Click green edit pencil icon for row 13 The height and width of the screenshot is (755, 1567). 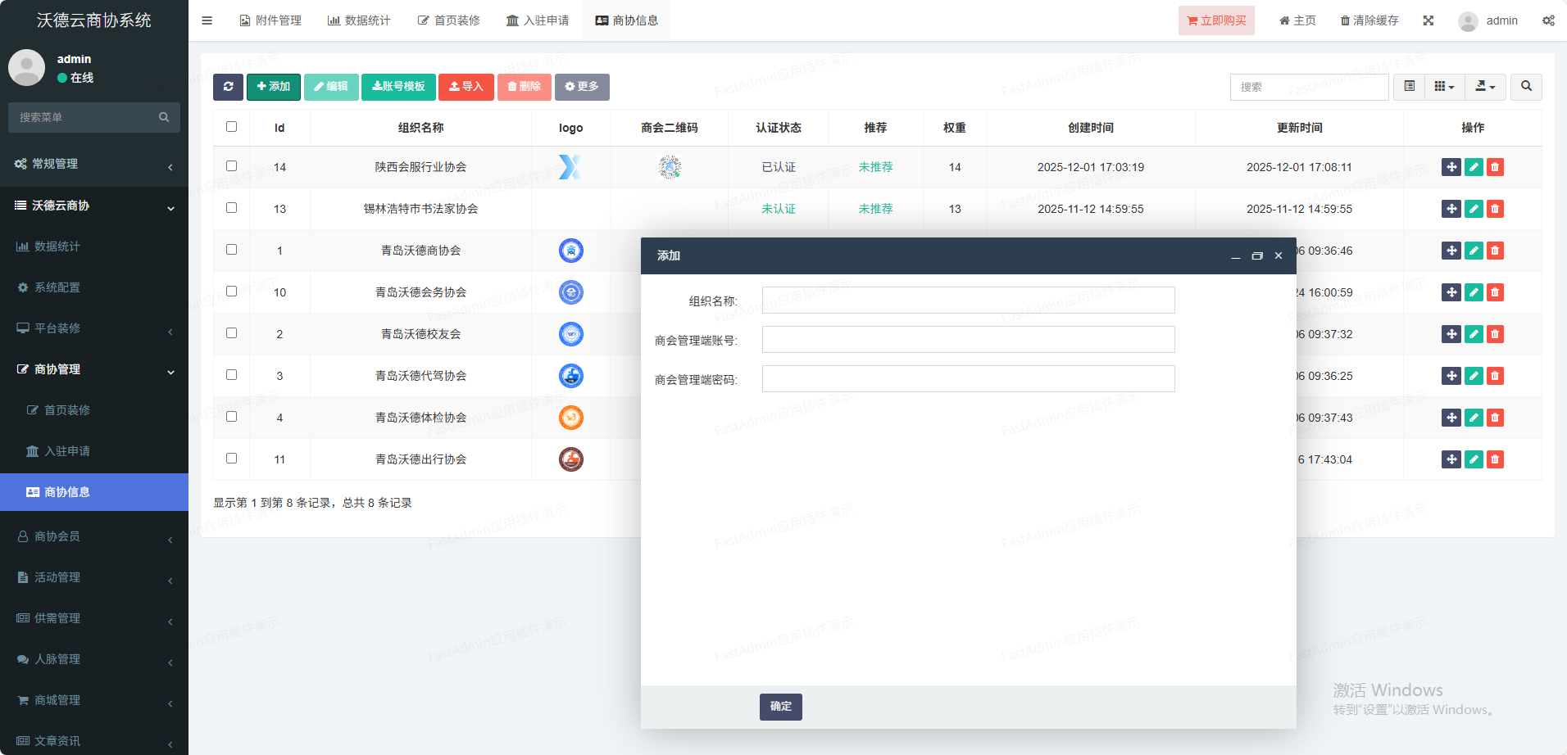point(1474,209)
